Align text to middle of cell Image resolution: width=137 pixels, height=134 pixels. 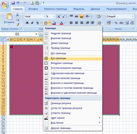coord(76,16)
